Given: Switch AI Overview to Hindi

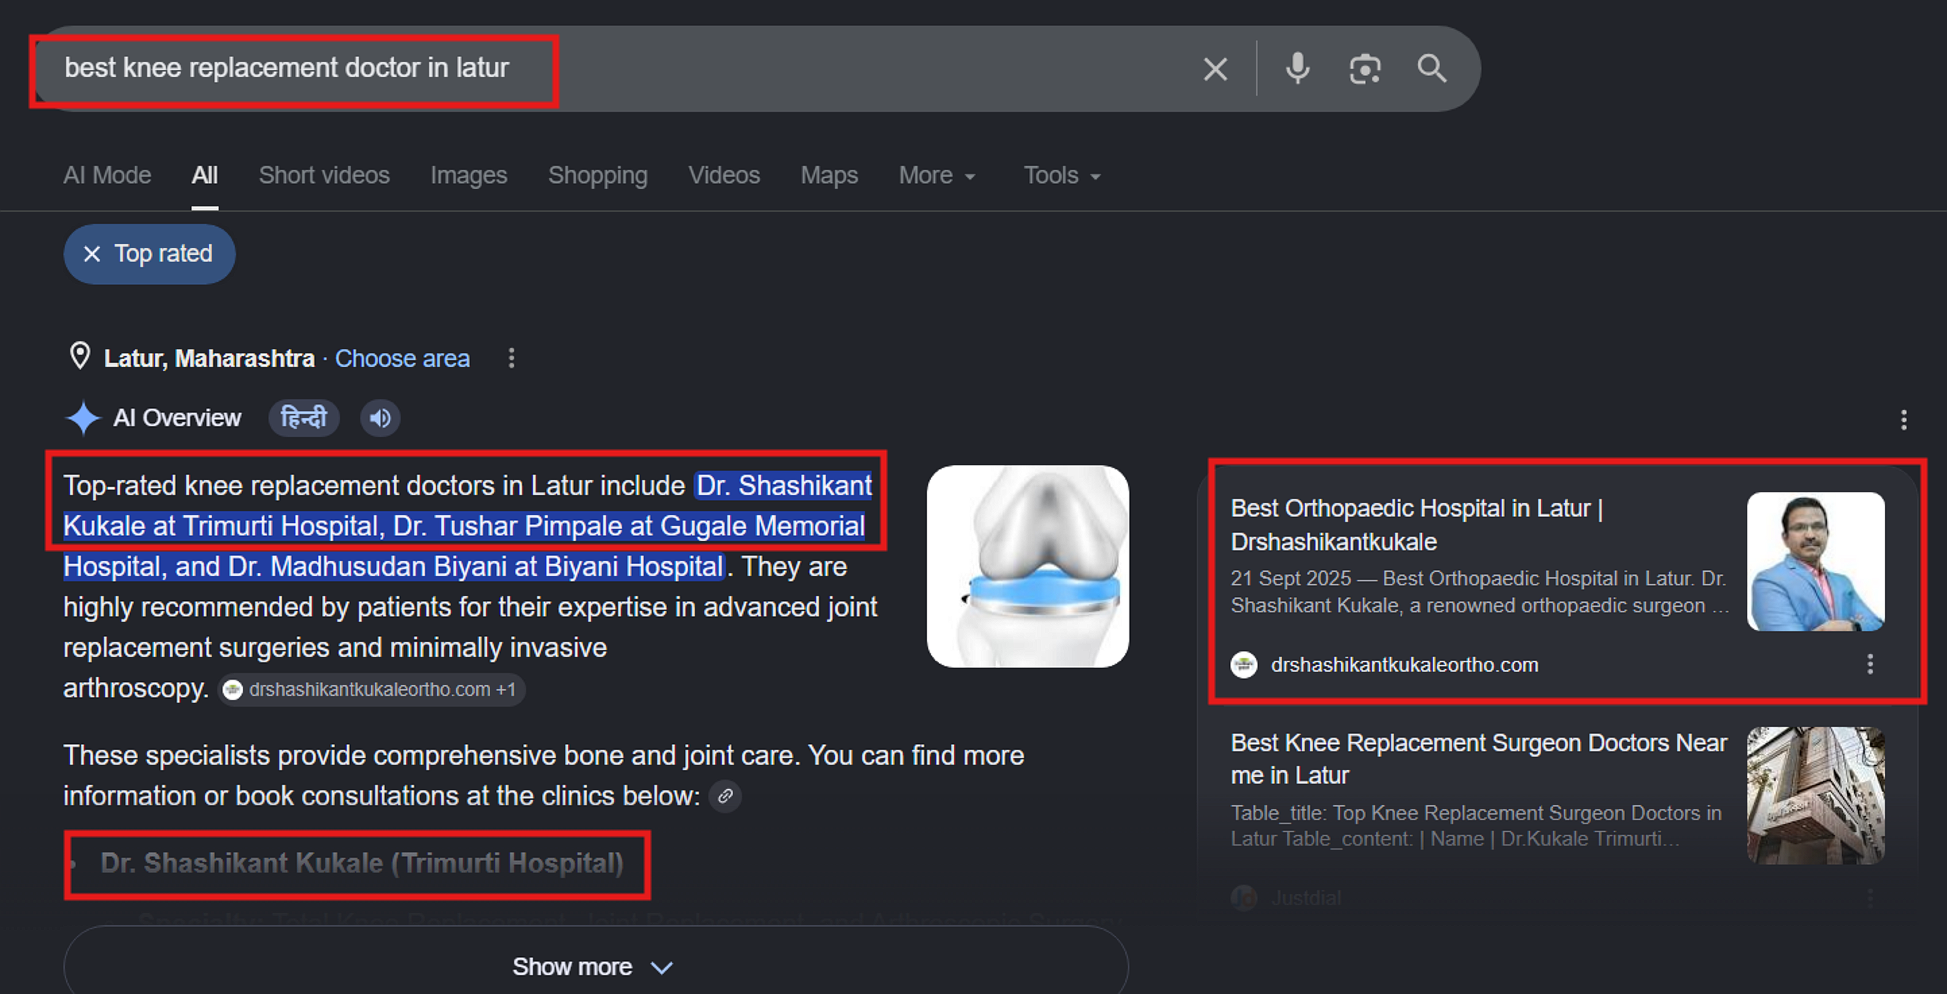Looking at the screenshot, I should pyautogui.click(x=303, y=417).
